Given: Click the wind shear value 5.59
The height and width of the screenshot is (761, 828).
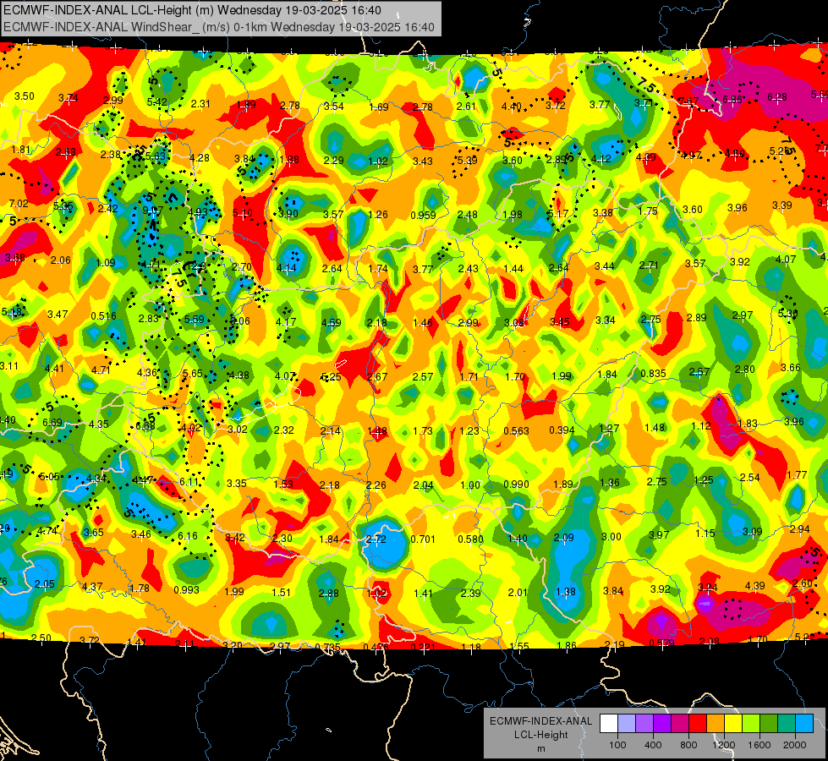Looking at the screenshot, I should pyautogui.click(x=194, y=319).
